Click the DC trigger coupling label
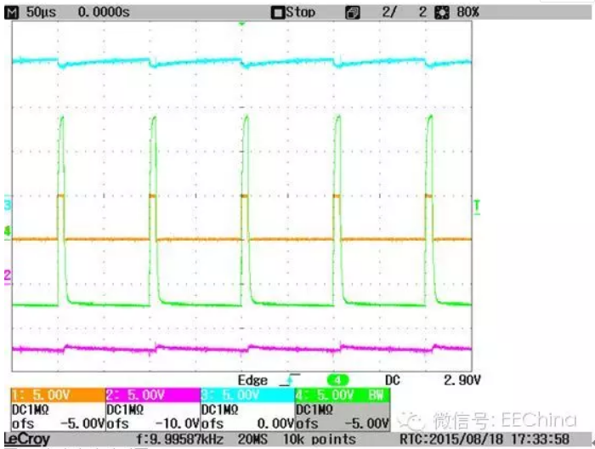This screenshot has width=595, height=449. point(394,381)
